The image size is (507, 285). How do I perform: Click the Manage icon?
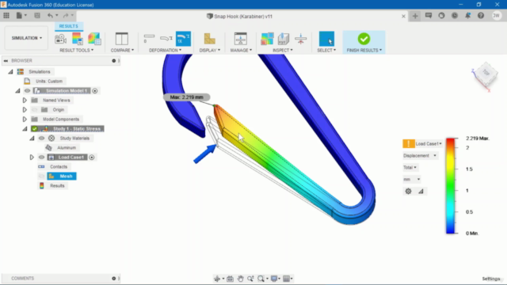(241, 39)
